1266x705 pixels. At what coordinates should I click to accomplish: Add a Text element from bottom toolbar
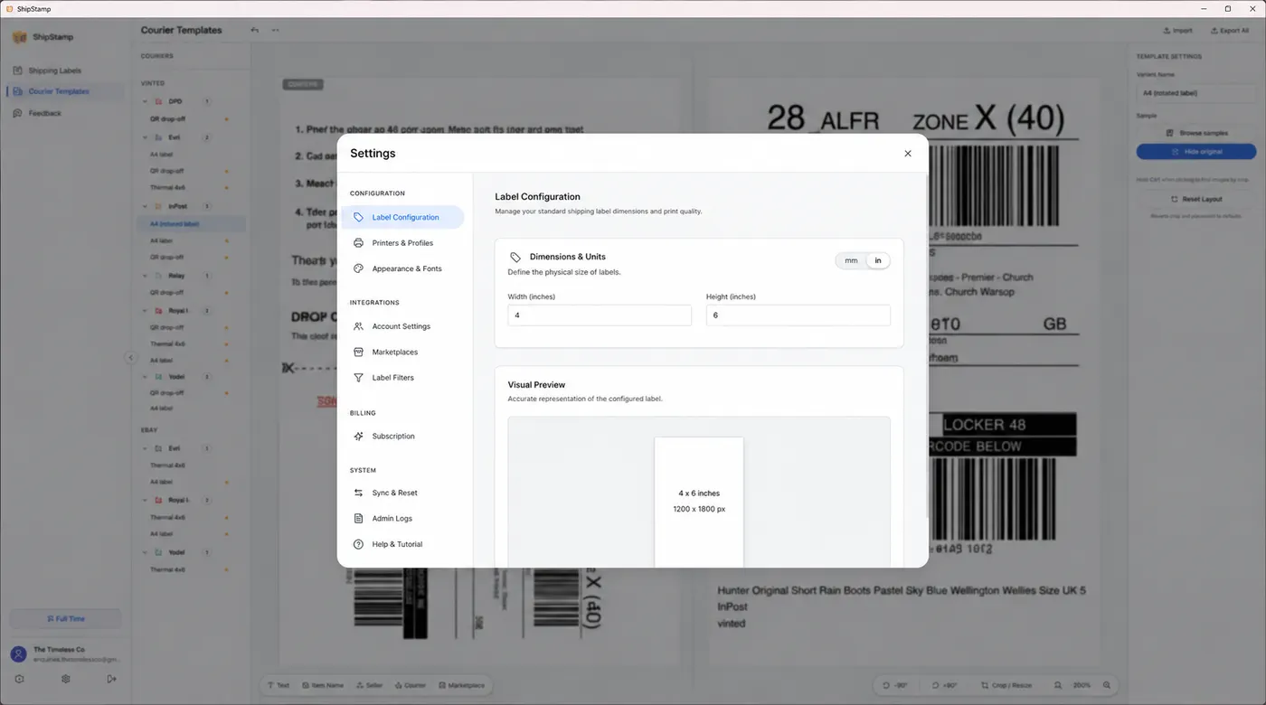coord(279,685)
